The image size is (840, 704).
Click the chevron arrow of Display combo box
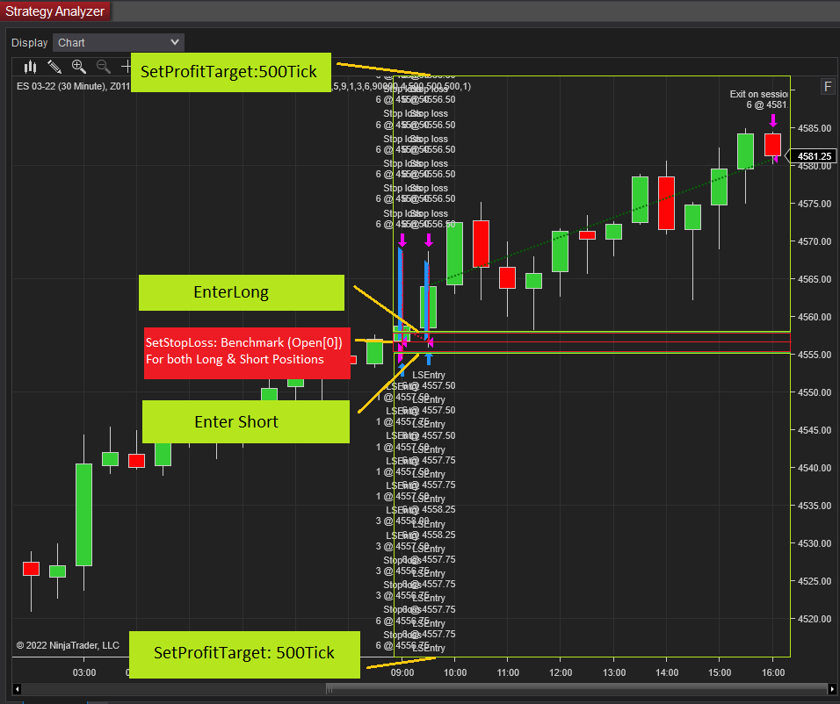[174, 42]
